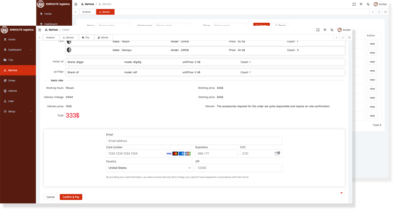
Task: Click the refresh icon in Detail tab bar
Action: [343, 38]
